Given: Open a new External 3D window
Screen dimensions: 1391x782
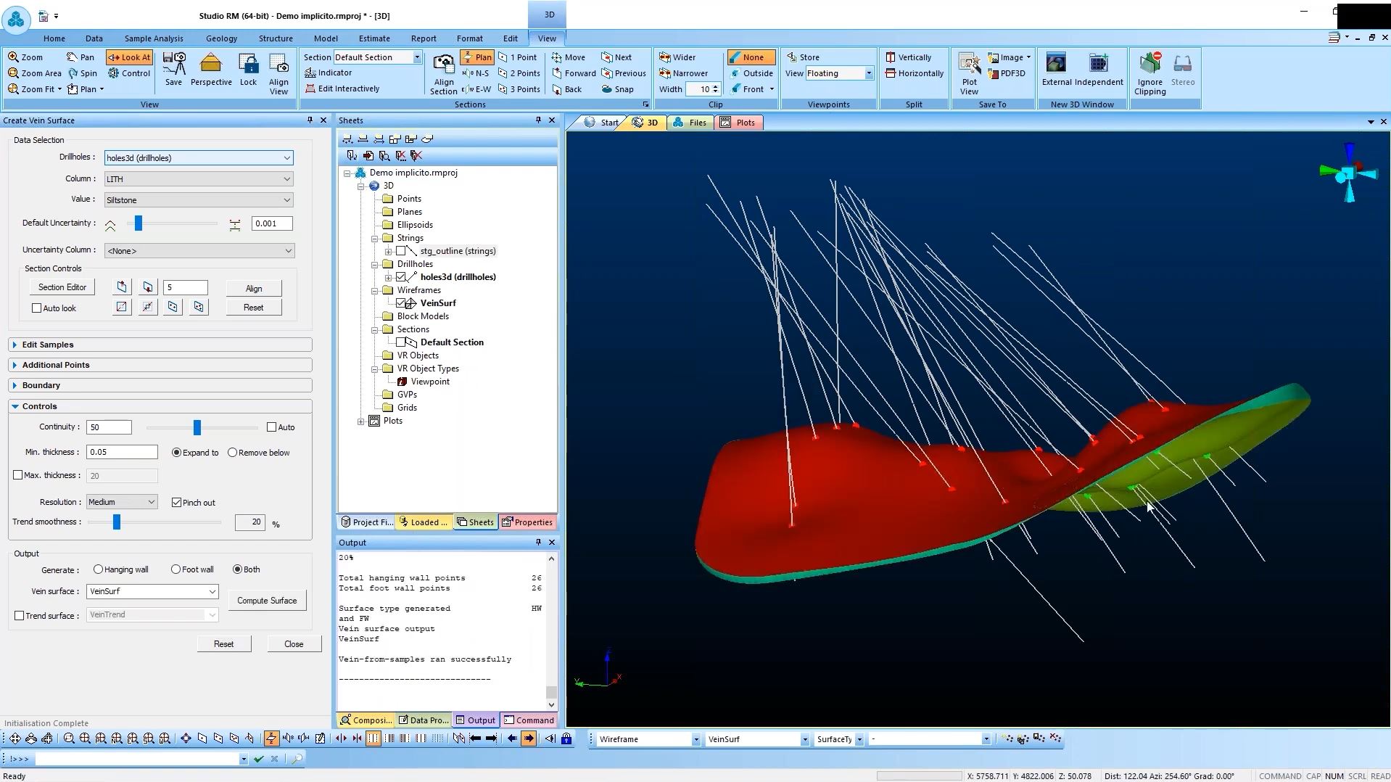Looking at the screenshot, I should (x=1056, y=70).
